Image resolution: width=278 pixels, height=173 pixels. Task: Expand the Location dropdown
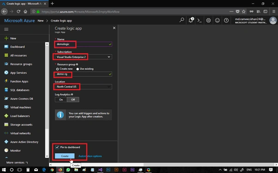(x=109, y=86)
